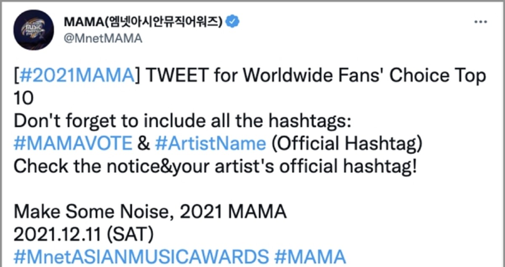Follow the #ArtistName hashtag link
This screenshot has width=505, height=267.
pyautogui.click(x=210, y=144)
